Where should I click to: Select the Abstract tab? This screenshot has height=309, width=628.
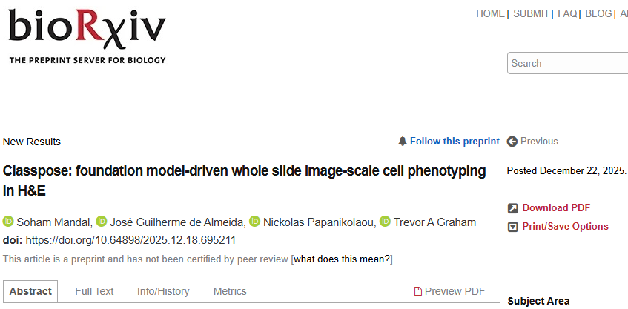[x=30, y=291]
